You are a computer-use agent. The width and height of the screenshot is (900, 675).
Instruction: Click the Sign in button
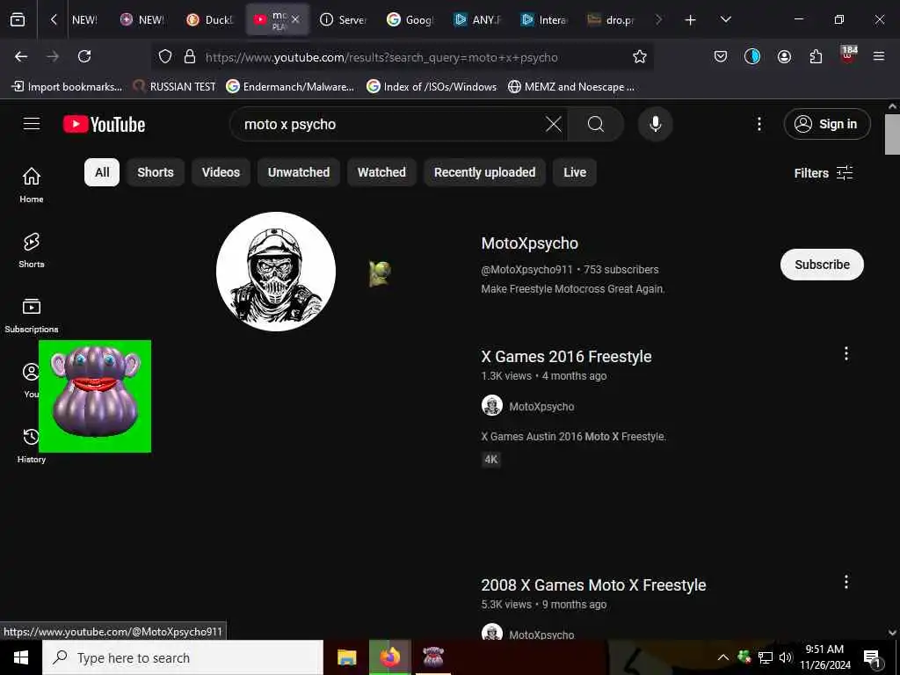click(826, 124)
